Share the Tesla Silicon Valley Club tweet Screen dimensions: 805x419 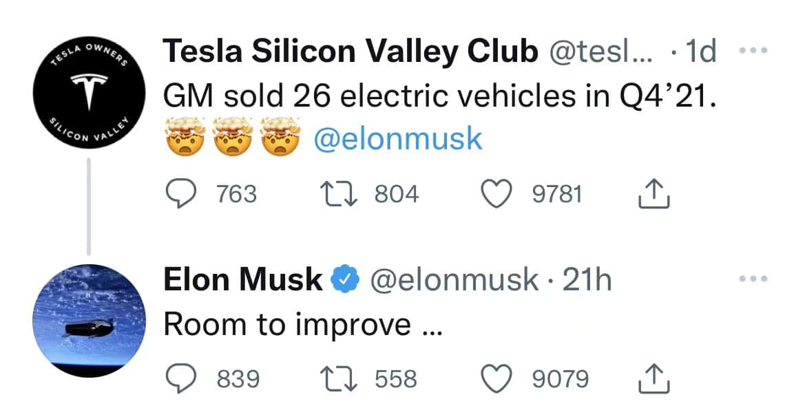point(654,193)
